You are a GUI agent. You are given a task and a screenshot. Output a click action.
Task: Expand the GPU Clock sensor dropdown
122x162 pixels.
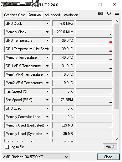tap(47, 24)
